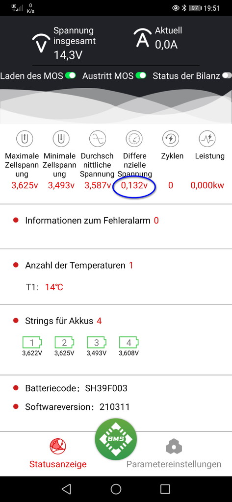Tap the green BMS center button
This screenshot has width=232, height=502.
pos(116,439)
